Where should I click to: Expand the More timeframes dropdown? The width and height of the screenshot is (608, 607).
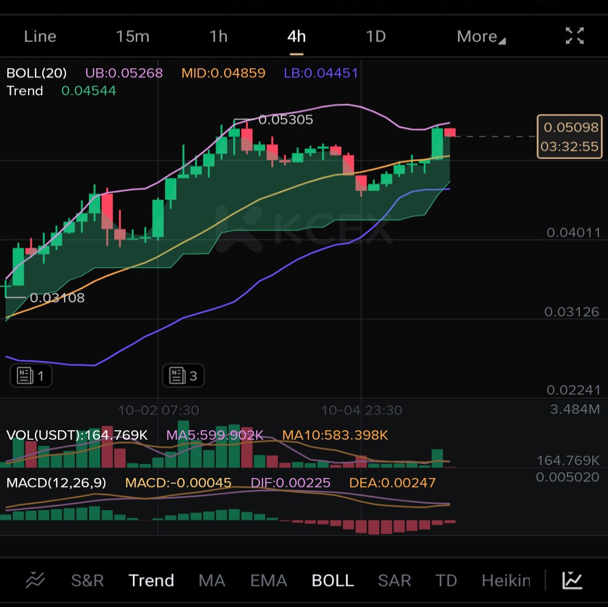coord(481,37)
